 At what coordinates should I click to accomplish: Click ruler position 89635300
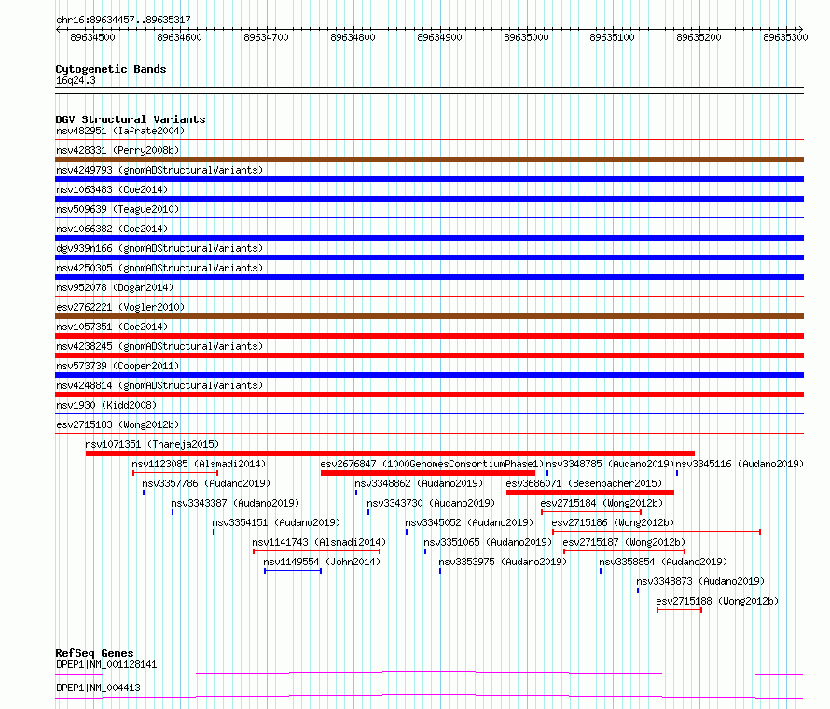pyautogui.click(x=785, y=37)
